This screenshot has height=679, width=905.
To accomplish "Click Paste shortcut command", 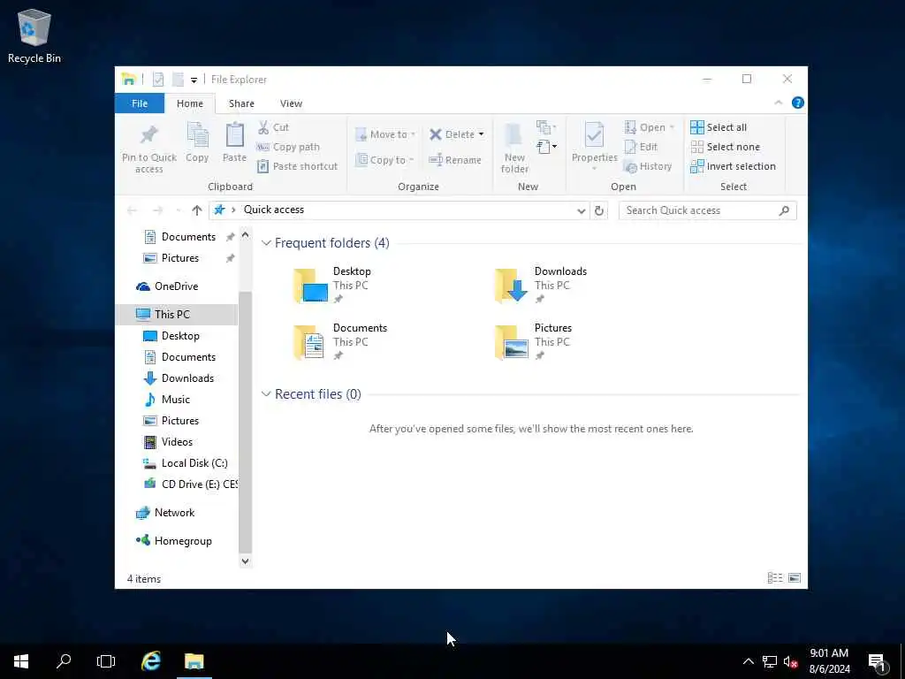I will click(x=297, y=166).
